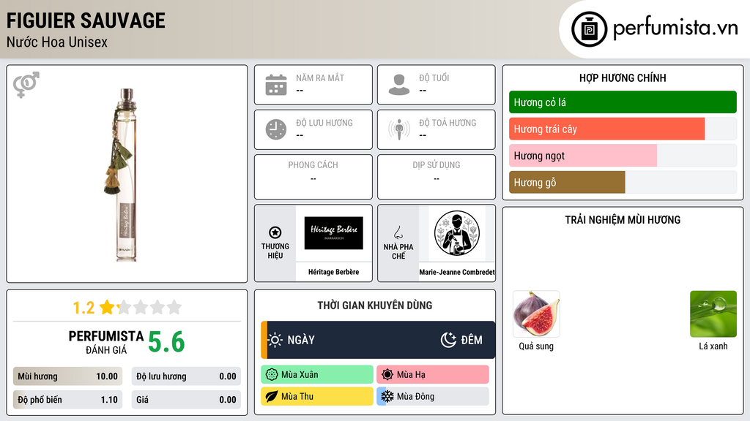Click the perfumista.vn bottle logo
750x421 pixels.
click(590, 29)
